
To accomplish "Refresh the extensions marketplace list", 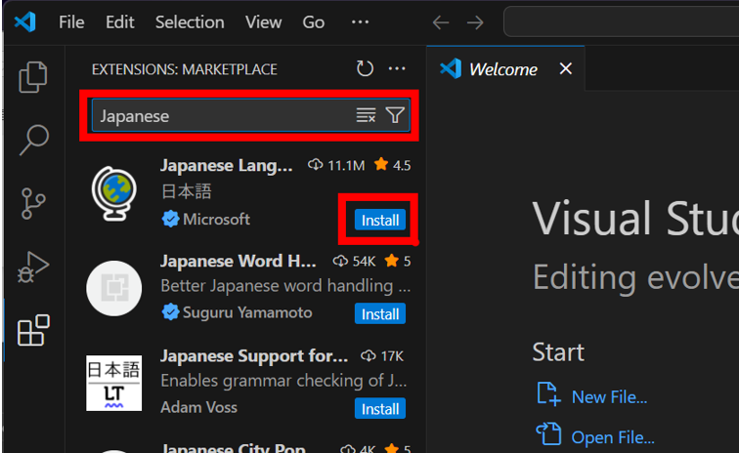I will [365, 68].
